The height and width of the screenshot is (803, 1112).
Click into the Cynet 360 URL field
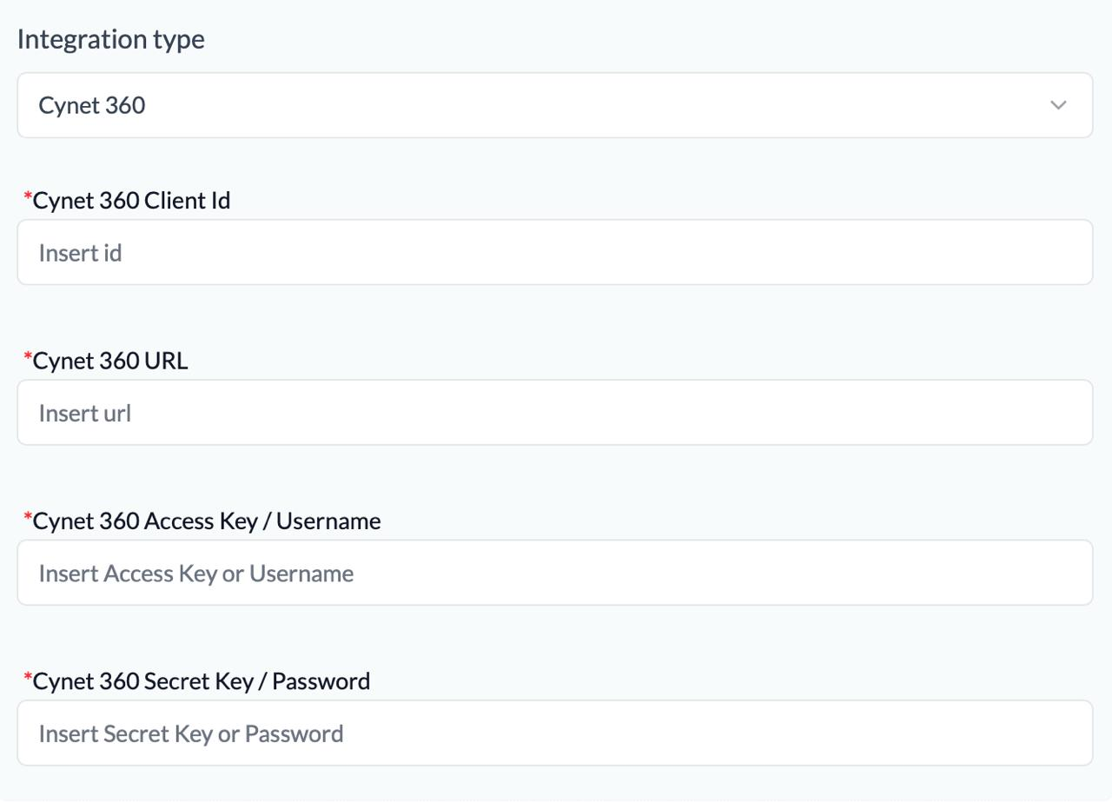coord(554,412)
